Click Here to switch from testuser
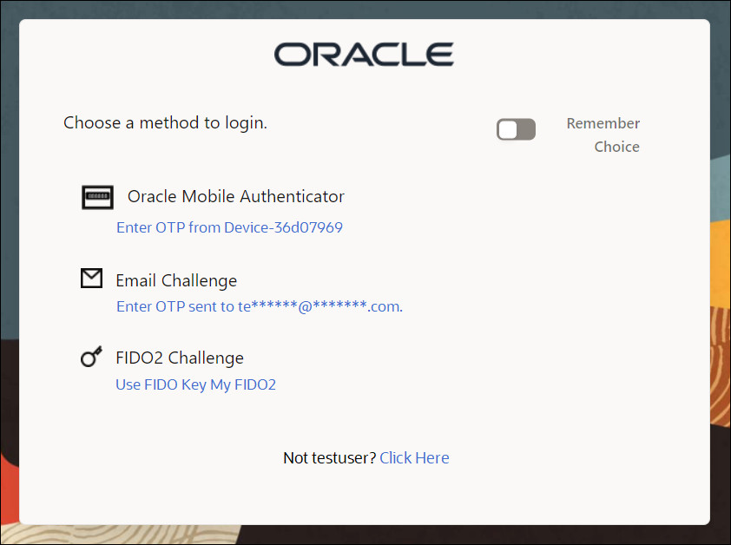 pyautogui.click(x=414, y=457)
